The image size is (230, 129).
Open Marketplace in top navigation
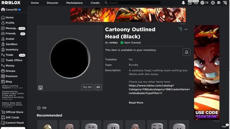(x=74, y=3)
